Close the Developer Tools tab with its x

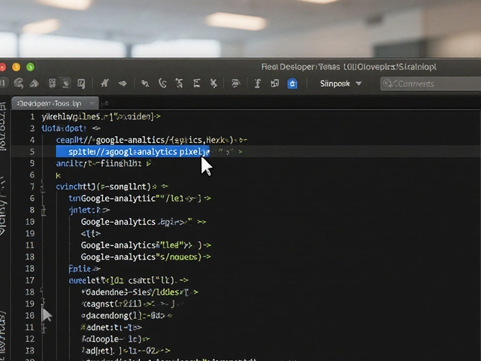coord(92,103)
